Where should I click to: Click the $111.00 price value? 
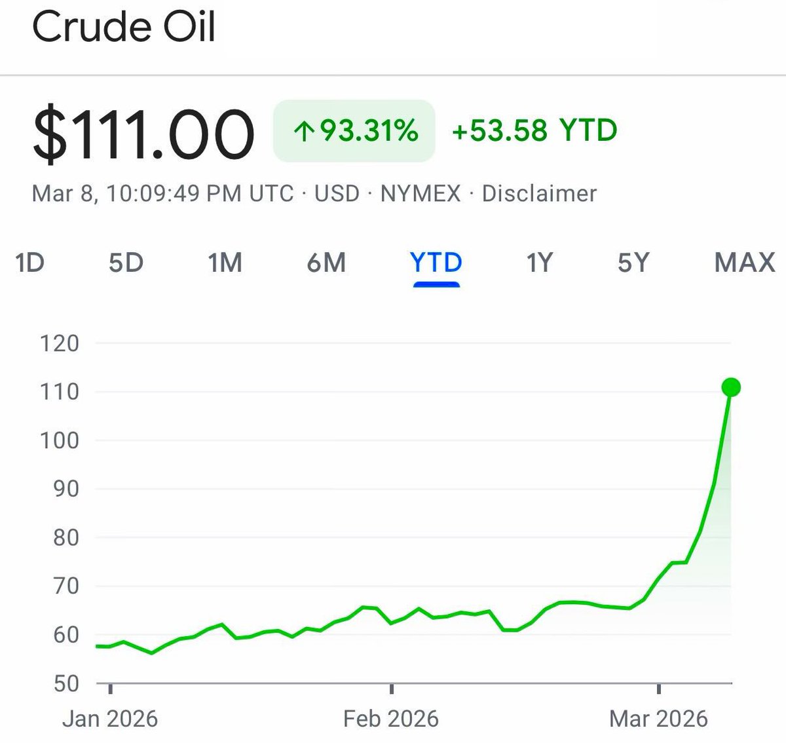tap(143, 134)
